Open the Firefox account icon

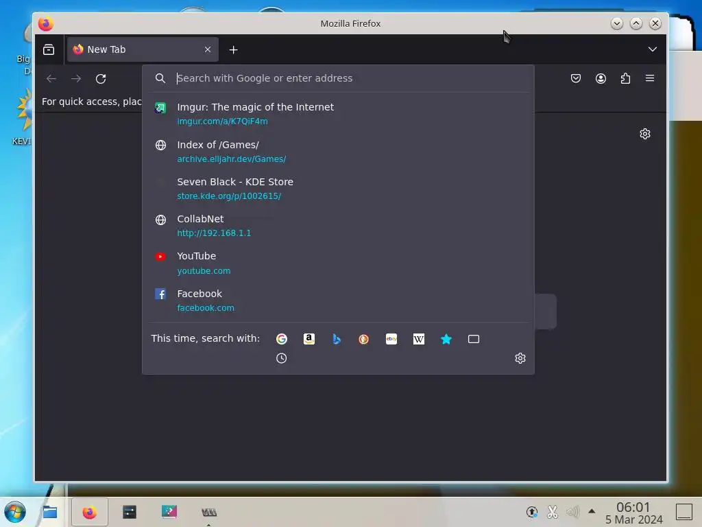601,78
